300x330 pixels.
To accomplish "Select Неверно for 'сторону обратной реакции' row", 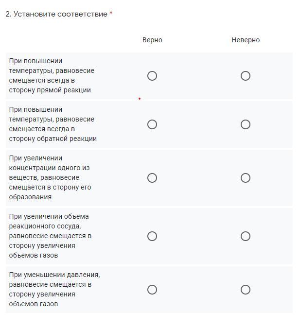I will coord(246,124).
